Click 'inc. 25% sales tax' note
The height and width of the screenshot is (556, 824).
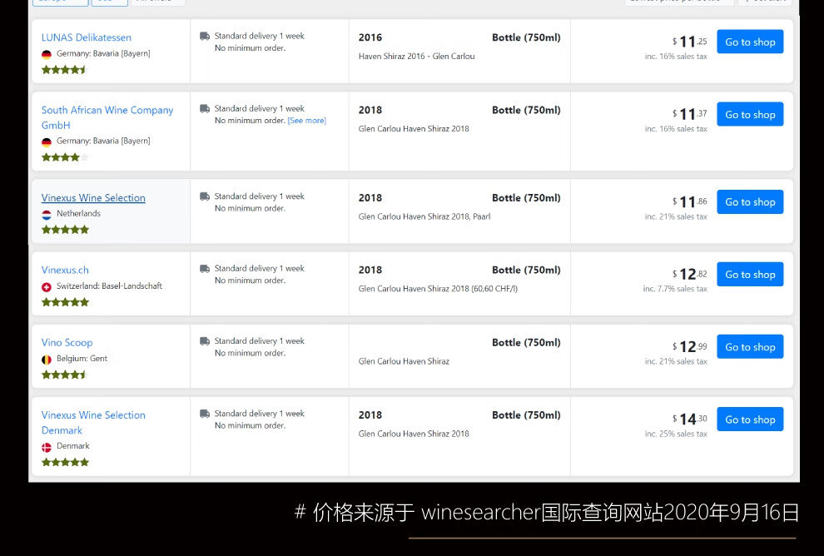[x=676, y=434]
